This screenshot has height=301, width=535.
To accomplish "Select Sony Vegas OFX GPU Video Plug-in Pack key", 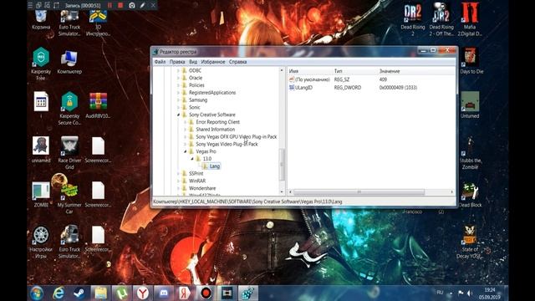I will [236, 137].
